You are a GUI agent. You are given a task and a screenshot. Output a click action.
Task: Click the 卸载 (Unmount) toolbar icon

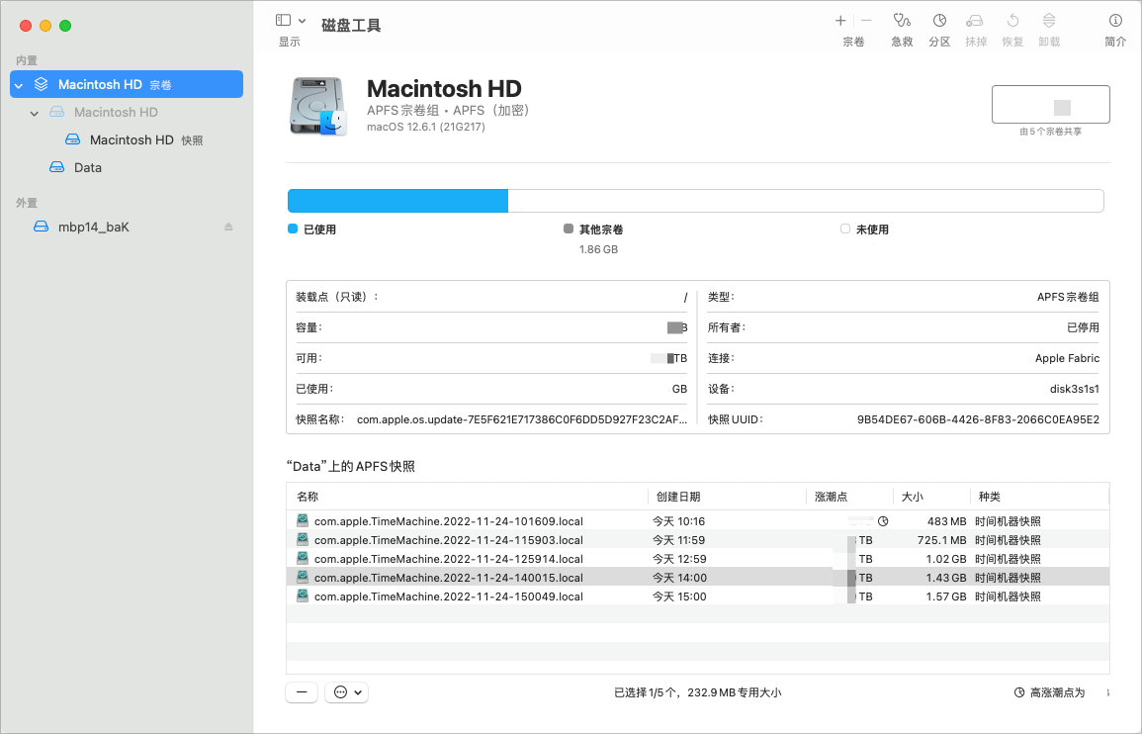point(1049,21)
